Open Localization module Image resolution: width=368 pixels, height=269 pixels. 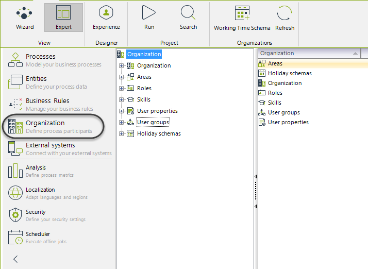pos(48,193)
